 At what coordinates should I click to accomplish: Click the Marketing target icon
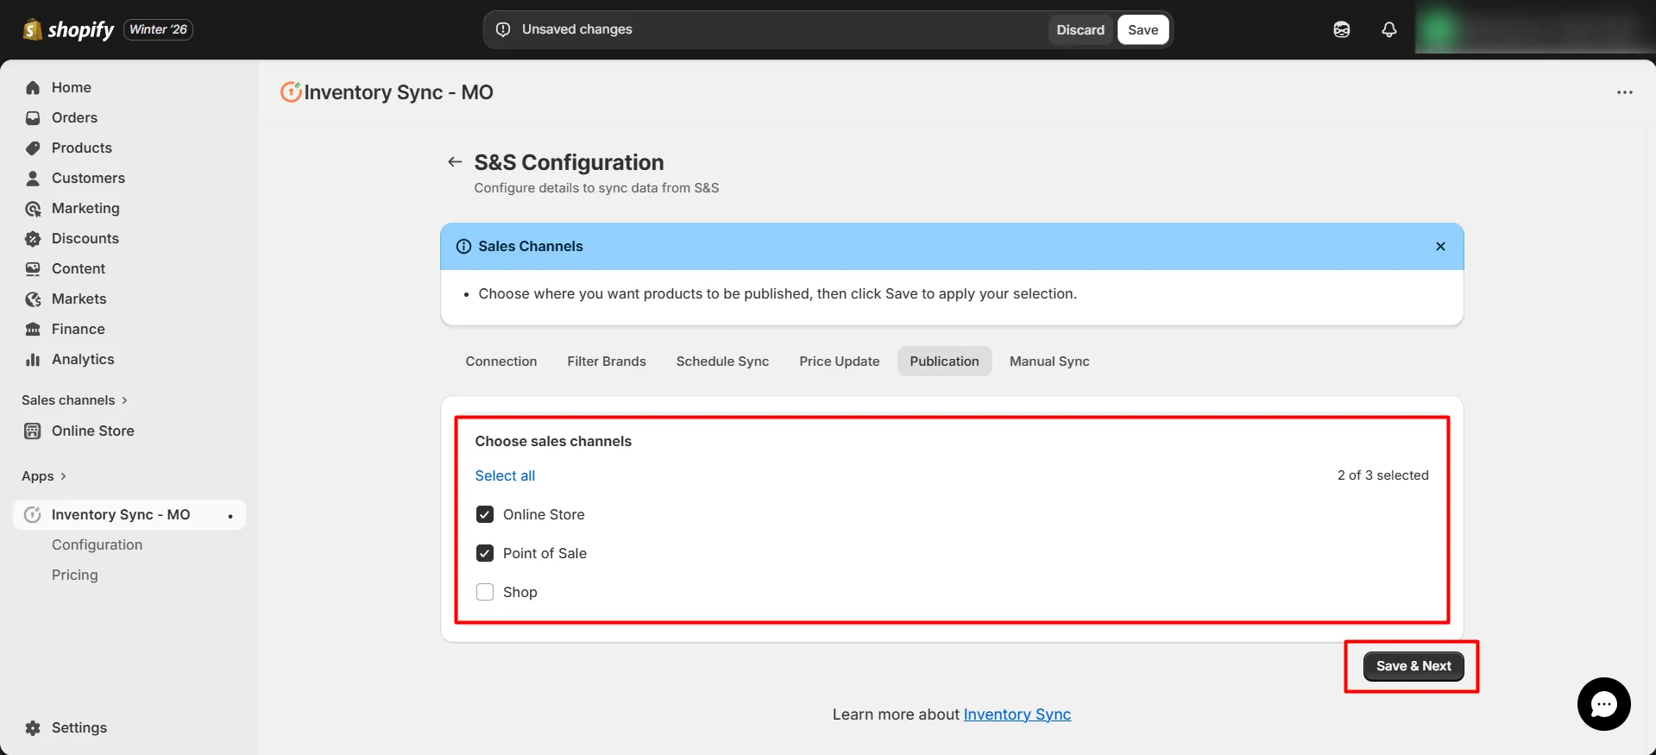[33, 208]
